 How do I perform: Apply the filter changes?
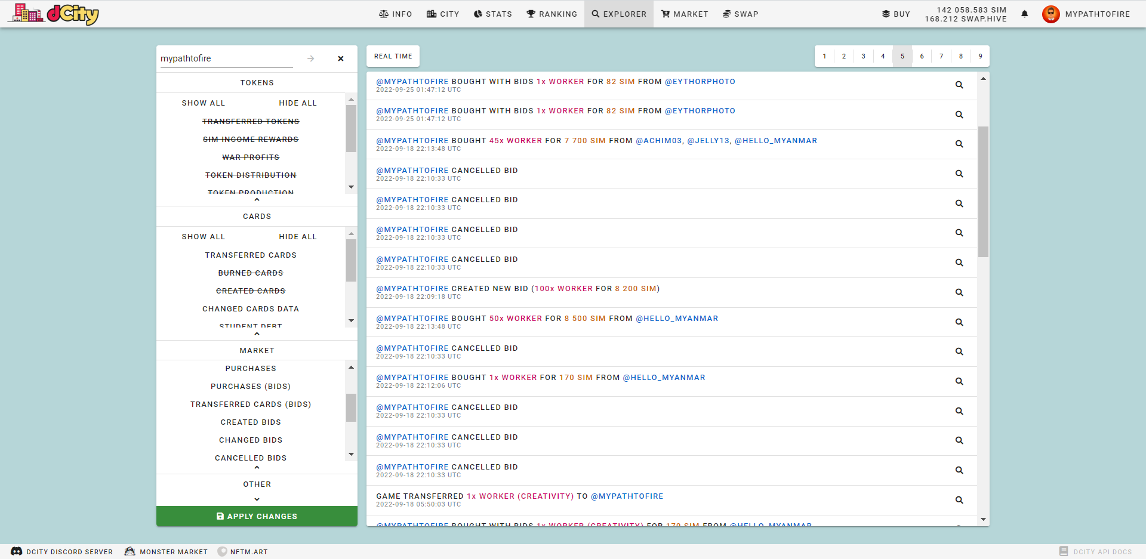click(257, 516)
